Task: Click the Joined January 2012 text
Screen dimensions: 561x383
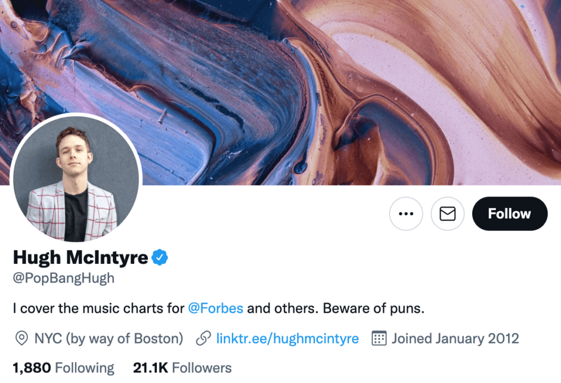Action: pyautogui.click(x=455, y=338)
